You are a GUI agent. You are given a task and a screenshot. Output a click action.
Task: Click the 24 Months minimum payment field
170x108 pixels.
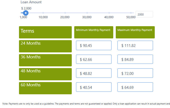click(x=93, y=45)
